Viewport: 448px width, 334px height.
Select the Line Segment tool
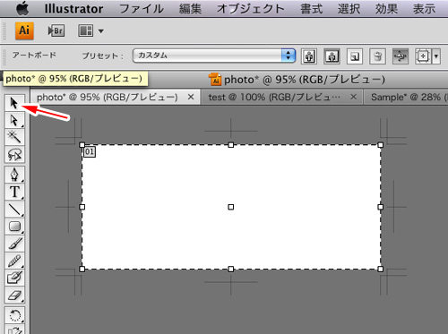click(x=14, y=210)
